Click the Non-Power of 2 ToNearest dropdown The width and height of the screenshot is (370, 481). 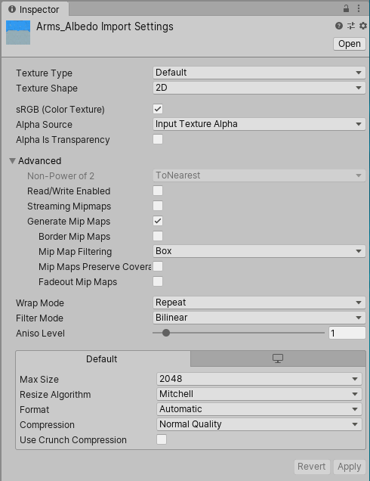tap(259, 175)
